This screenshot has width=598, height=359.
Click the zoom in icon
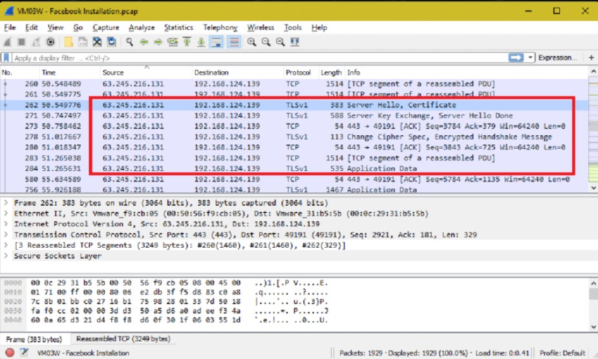251,42
